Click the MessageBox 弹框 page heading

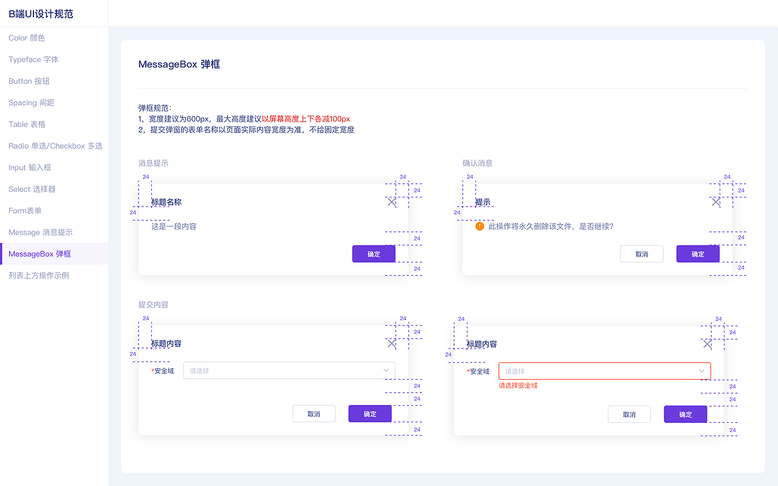coord(179,64)
